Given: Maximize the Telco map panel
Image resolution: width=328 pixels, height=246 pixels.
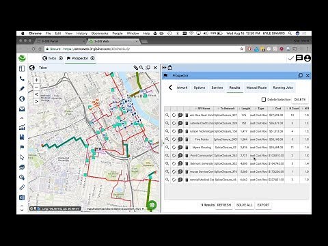Looking at the screenshot, I should 148,68.
